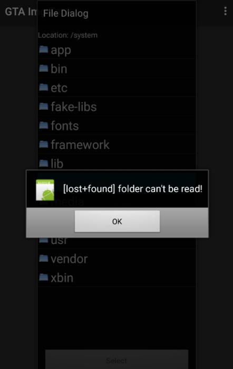This screenshot has width=233, height=369.
Task: Click the app folder icon
Action: click(44, 50)
